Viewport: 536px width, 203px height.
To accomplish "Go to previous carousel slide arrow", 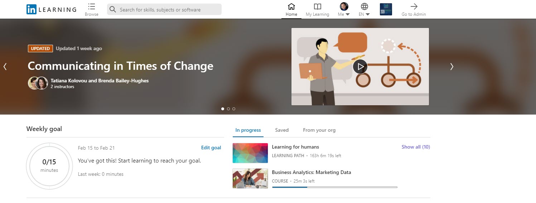I will (x=5, y=67).
